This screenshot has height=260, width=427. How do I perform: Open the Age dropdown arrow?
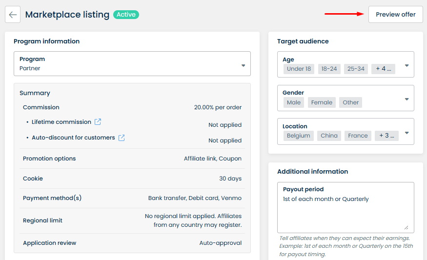tap(407, 65)
